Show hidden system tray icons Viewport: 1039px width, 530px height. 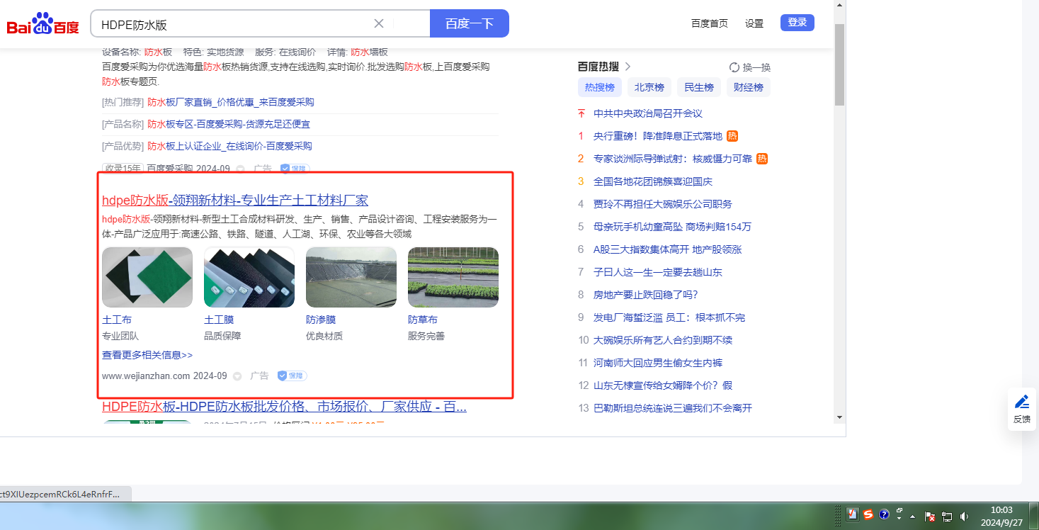pos(912,516)
